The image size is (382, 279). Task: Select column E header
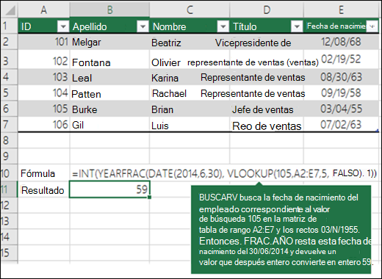point(341,10)
